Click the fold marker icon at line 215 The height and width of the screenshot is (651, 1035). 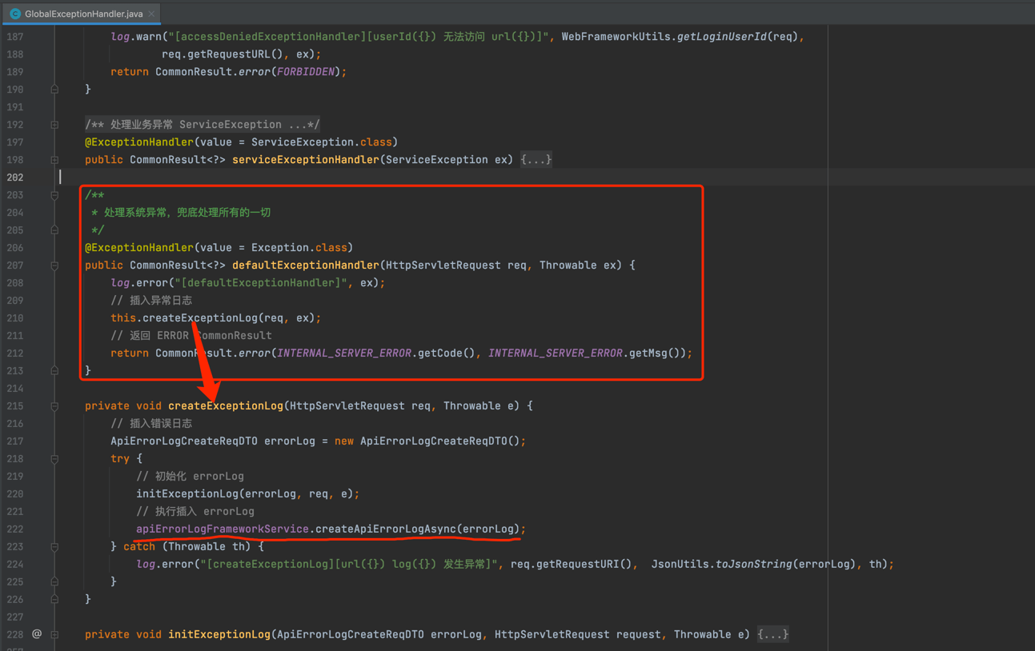(54, 405)
